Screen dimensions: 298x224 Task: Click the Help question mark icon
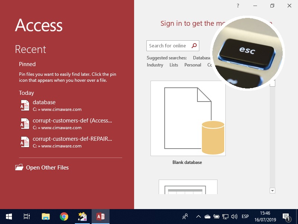(238, 6)
